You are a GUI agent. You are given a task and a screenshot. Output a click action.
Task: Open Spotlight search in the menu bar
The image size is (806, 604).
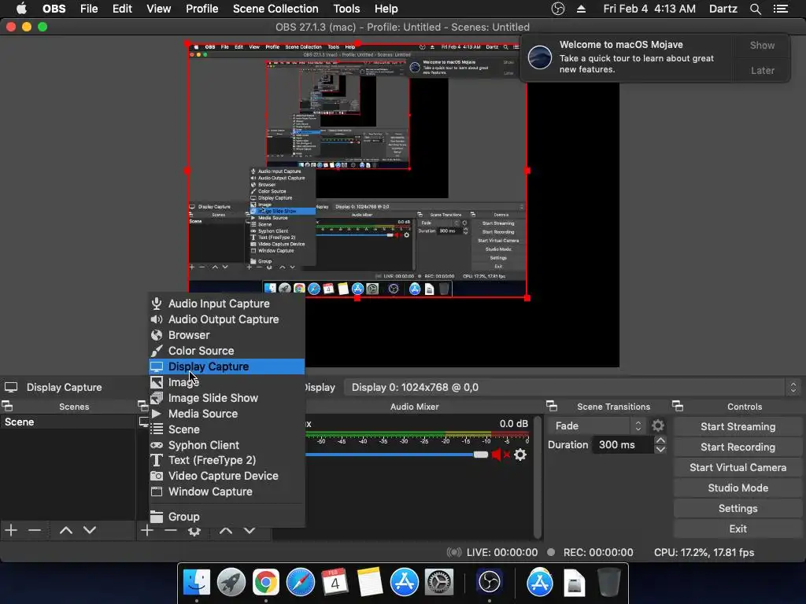tap(755, 9)
